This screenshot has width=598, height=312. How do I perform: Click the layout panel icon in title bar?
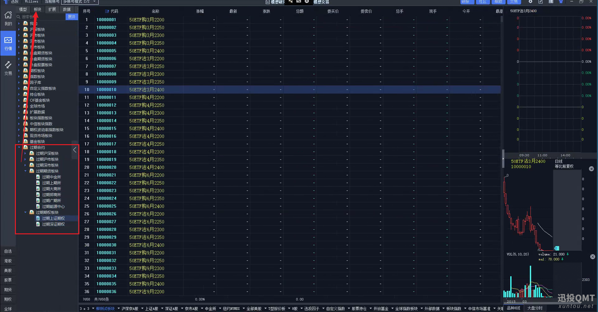click(551, 2)
